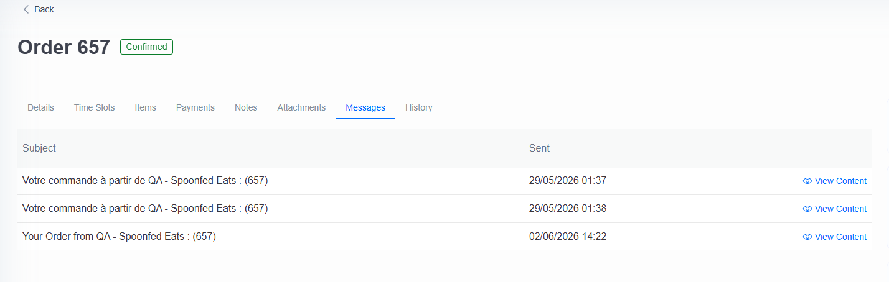The height and width of the screenshot is (282, 889).
Task: Click eye icon for the 01:37 message
Action: click(807, 181)
